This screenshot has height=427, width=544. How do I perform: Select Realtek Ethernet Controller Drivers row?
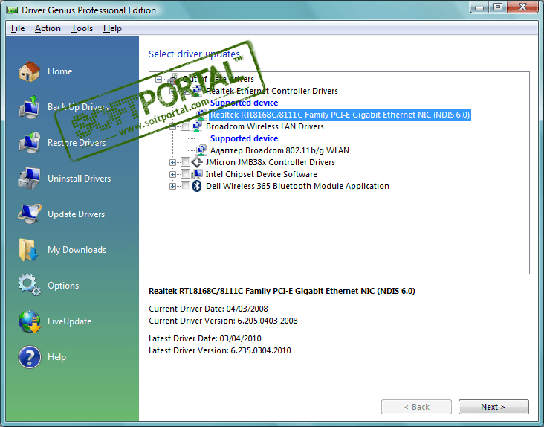click(x=272, y=91)
